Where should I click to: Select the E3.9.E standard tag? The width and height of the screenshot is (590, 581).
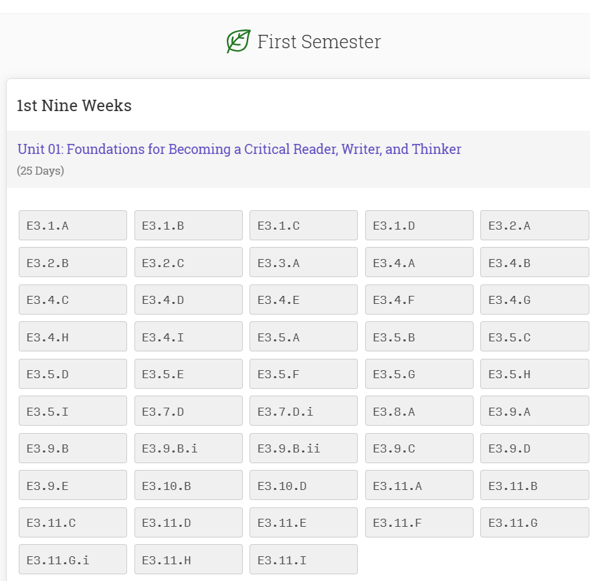click(73, 485)
